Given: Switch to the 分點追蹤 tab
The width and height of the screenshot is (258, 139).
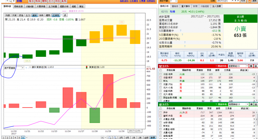Looking at the screenshot, I should 205,6.
